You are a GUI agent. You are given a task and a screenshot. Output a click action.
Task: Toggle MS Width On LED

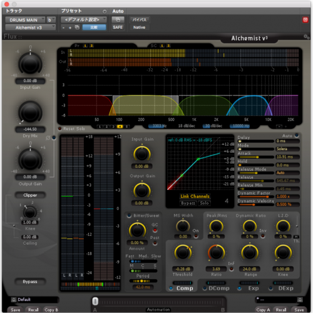196,236
